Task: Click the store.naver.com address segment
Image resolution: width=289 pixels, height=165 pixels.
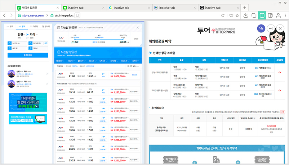Action: 33,15
